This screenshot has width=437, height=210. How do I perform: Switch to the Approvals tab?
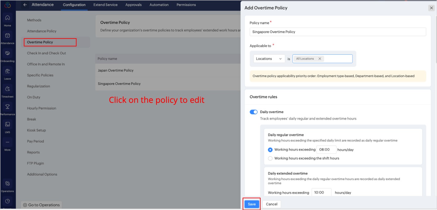pos(134,5)
